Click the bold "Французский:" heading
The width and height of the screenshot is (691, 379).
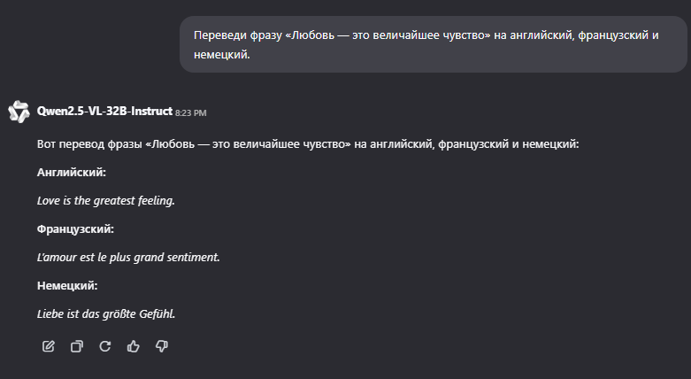75,229
